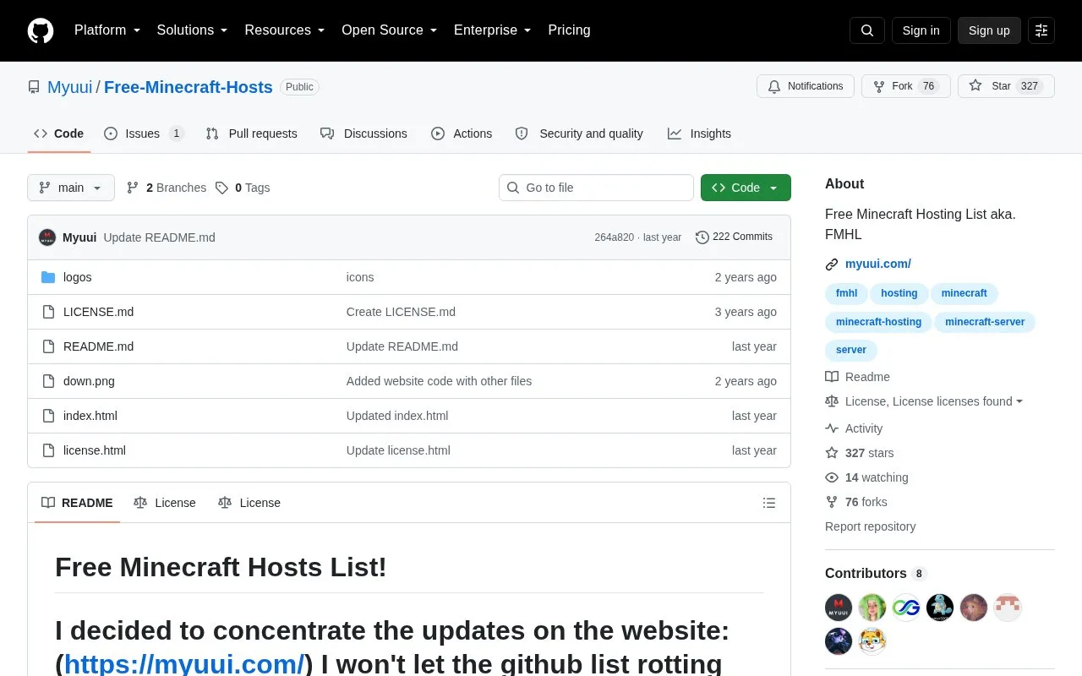The height and width of the screenshot is (676, 1082).
Task: Open the Notifications button
Action: click(x=806, y=86)
